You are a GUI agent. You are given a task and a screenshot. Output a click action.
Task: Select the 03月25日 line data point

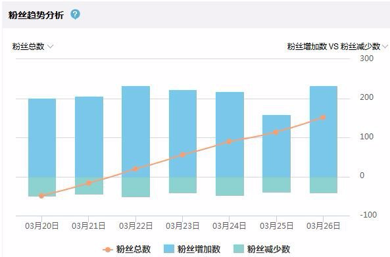276,132
